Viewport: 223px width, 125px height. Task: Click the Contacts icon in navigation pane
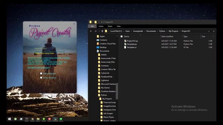[98, 40]
